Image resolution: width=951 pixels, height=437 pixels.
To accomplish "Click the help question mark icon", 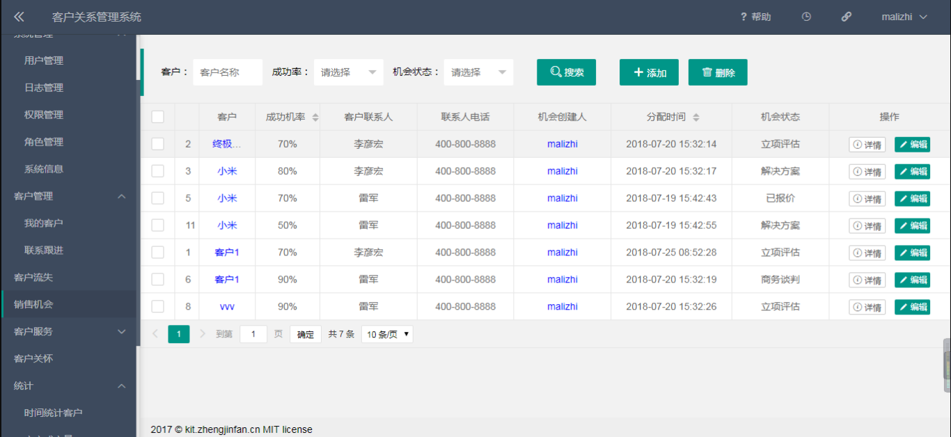I will click(744, 16).
